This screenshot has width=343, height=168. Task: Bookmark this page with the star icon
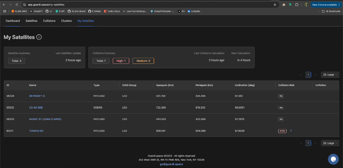tap(275, 5)
